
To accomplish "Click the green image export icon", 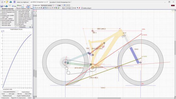I will pos(58,8).
